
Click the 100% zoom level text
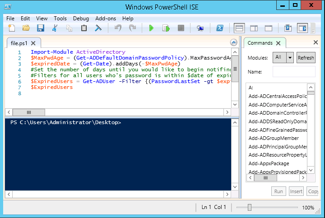click(x=308, y=208)
